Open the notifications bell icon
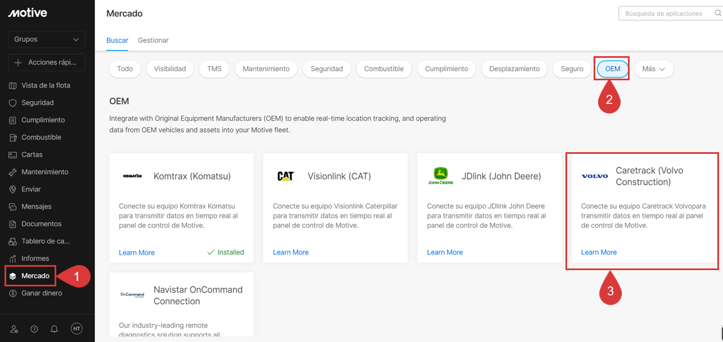This screenshot has height=342, width=723. click(x=55, y=329)
